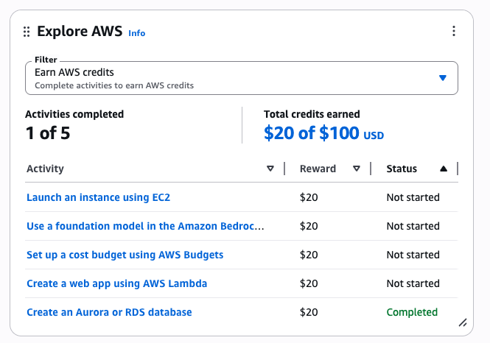Screen dimensions: 490x343
Task: Expand the Earn AWS credits filter dropdown
Action: (x=241, y=78)
